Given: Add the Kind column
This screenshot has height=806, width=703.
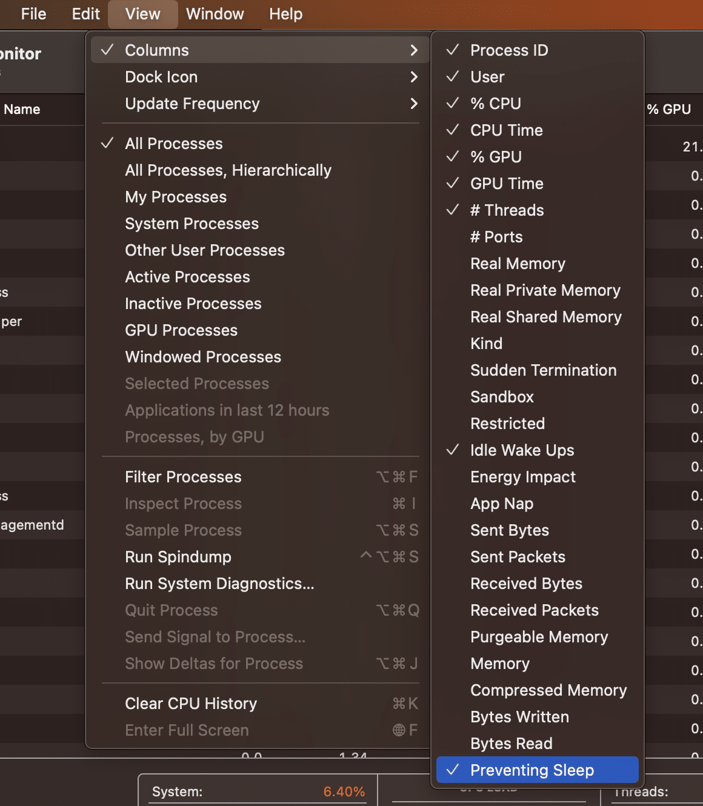Looking at the screenshot, I should (x=537, y=344).
